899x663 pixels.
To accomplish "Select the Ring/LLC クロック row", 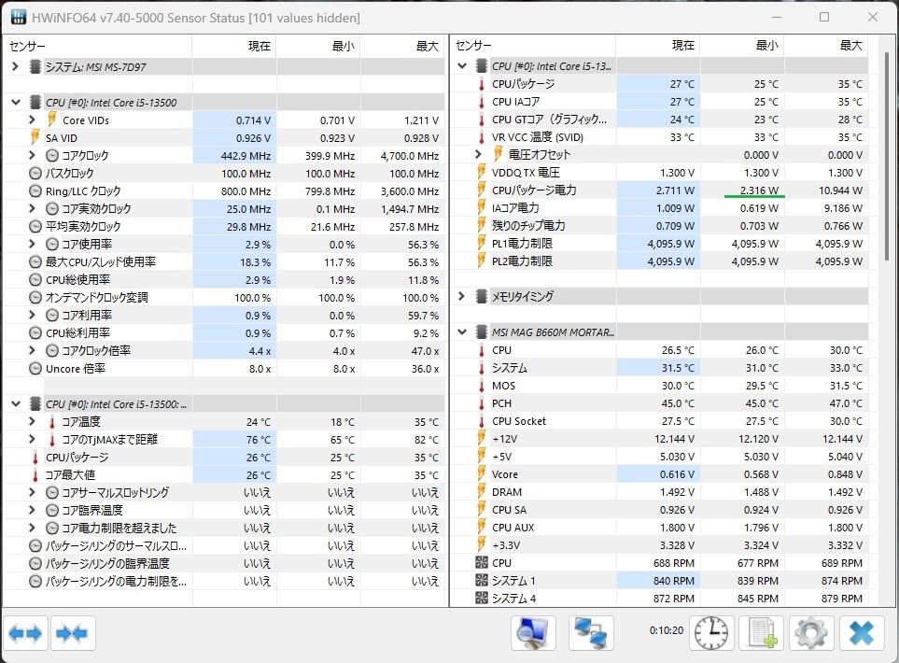I will click(x=224, y=191).
